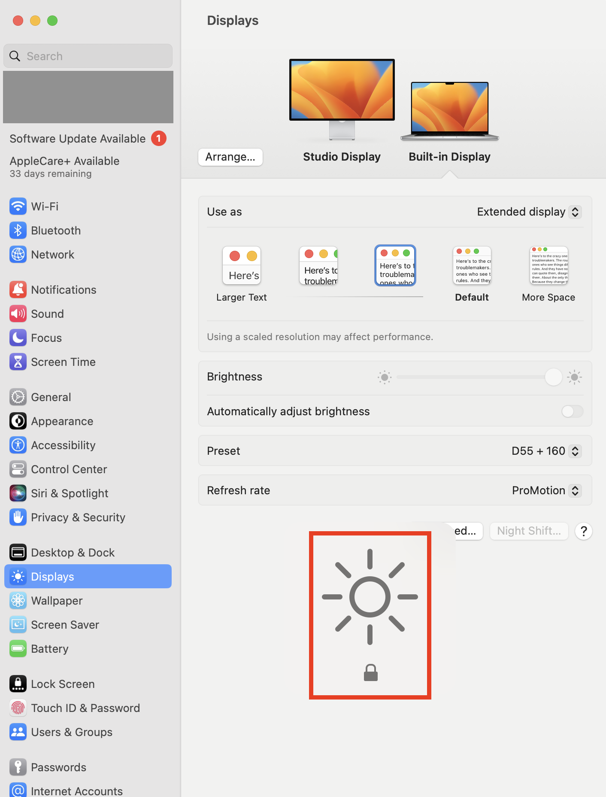Click the help question mark button
The width and height of the screenshot is (606, 797).
pos(584,531)
